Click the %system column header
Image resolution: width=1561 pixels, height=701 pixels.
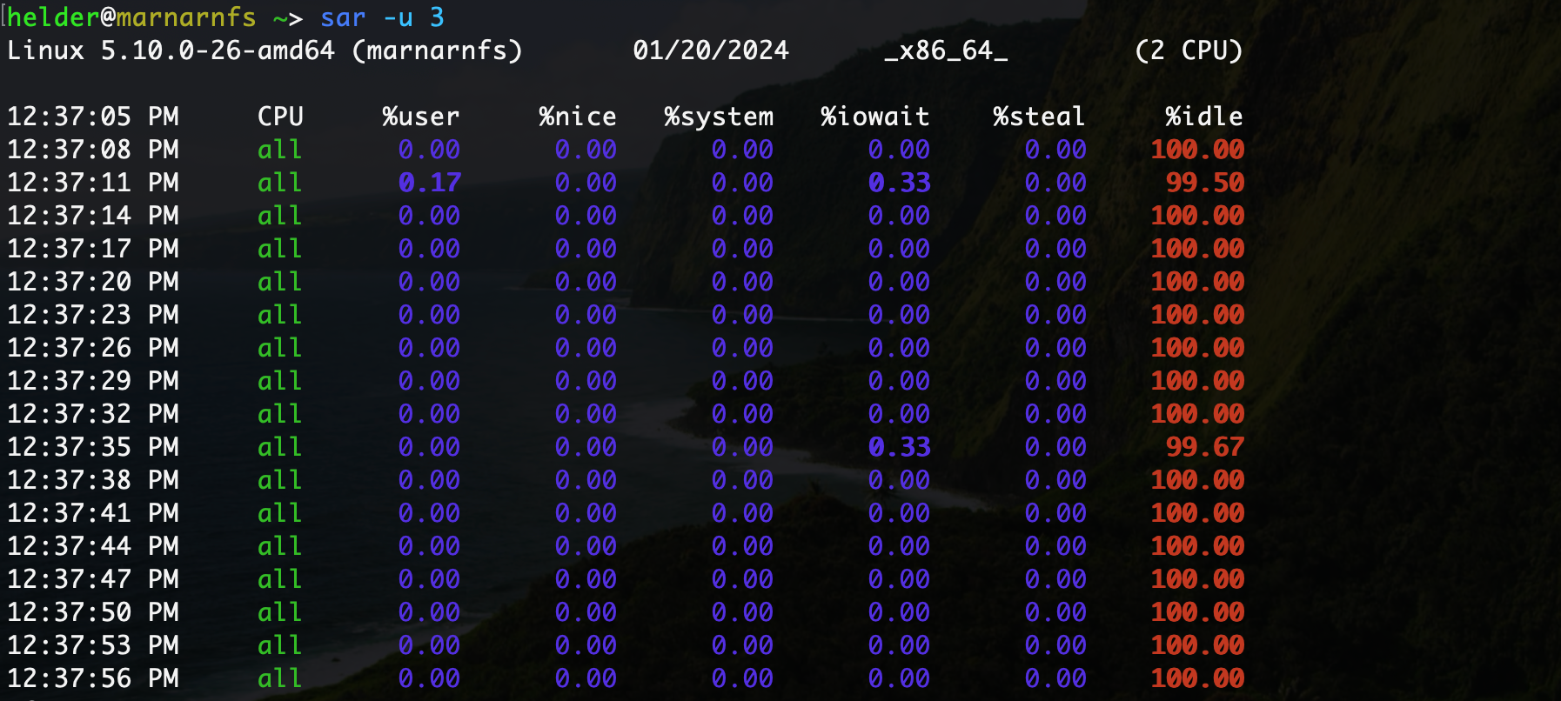(719, 117)
